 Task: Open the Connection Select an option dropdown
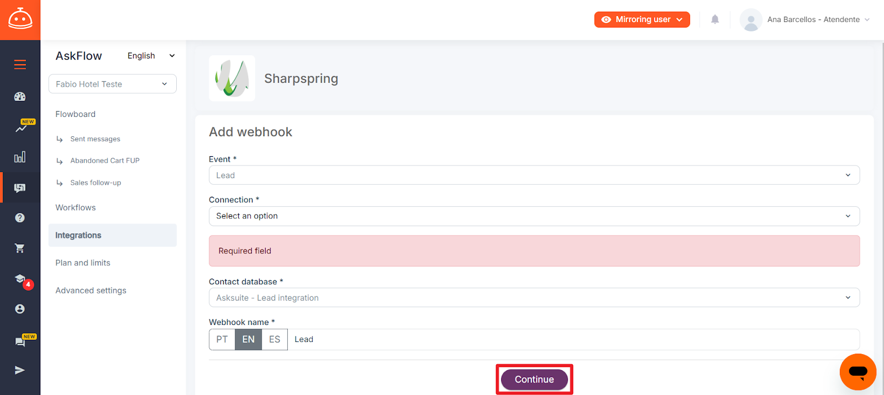534,216
